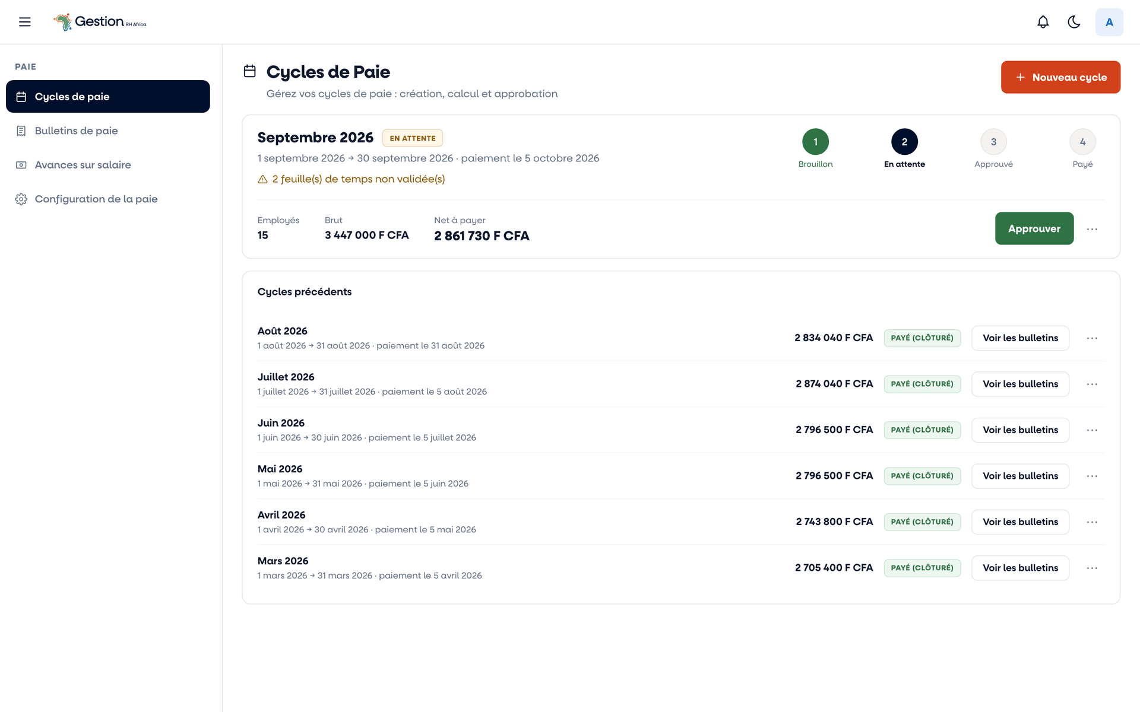Click the Juillet 2026 cycle title
1140x712 pixels.
point(286,377)
